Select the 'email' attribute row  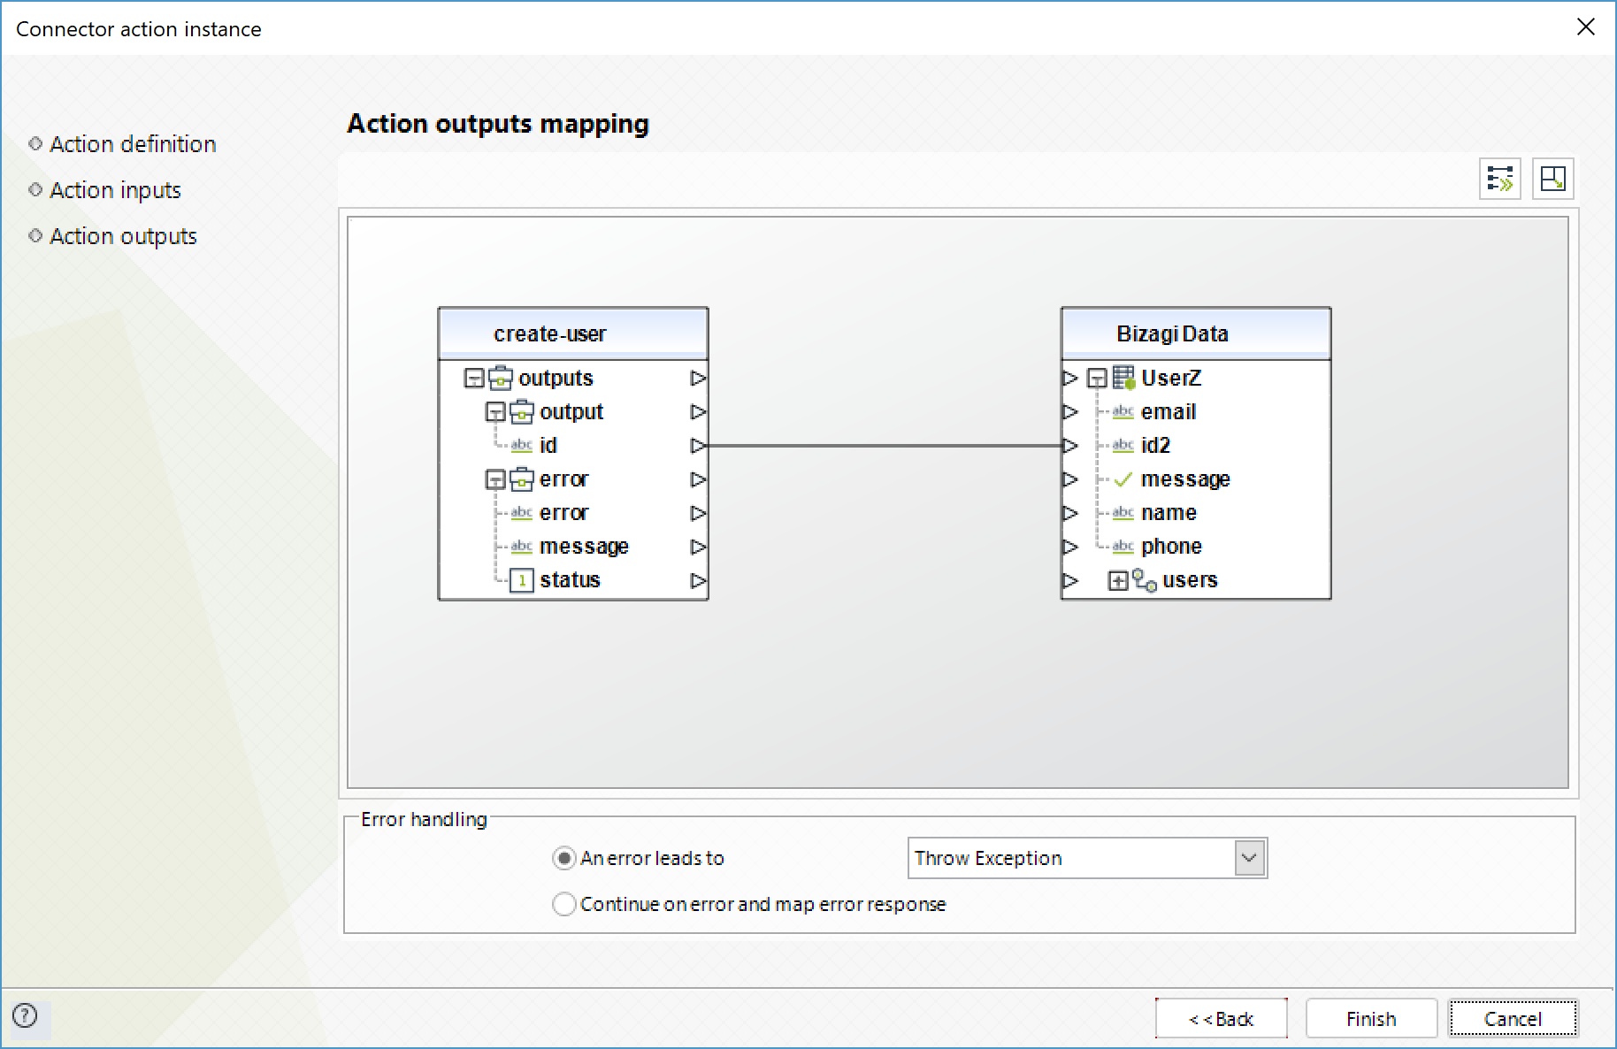(1169, 411)
